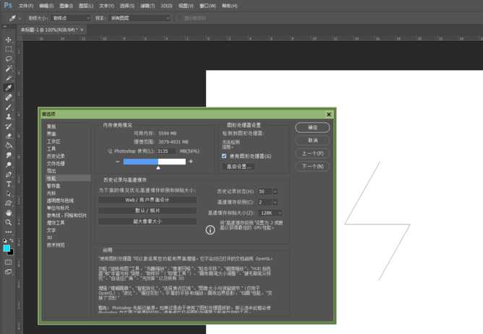Click the Photoshop memory usage input field
Screen dimensions: 483x334
(166, 151)
